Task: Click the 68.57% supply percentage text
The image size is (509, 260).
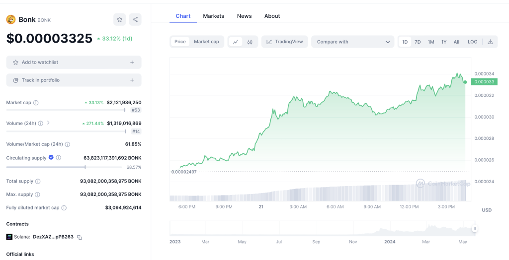Action: click(134, 167)
